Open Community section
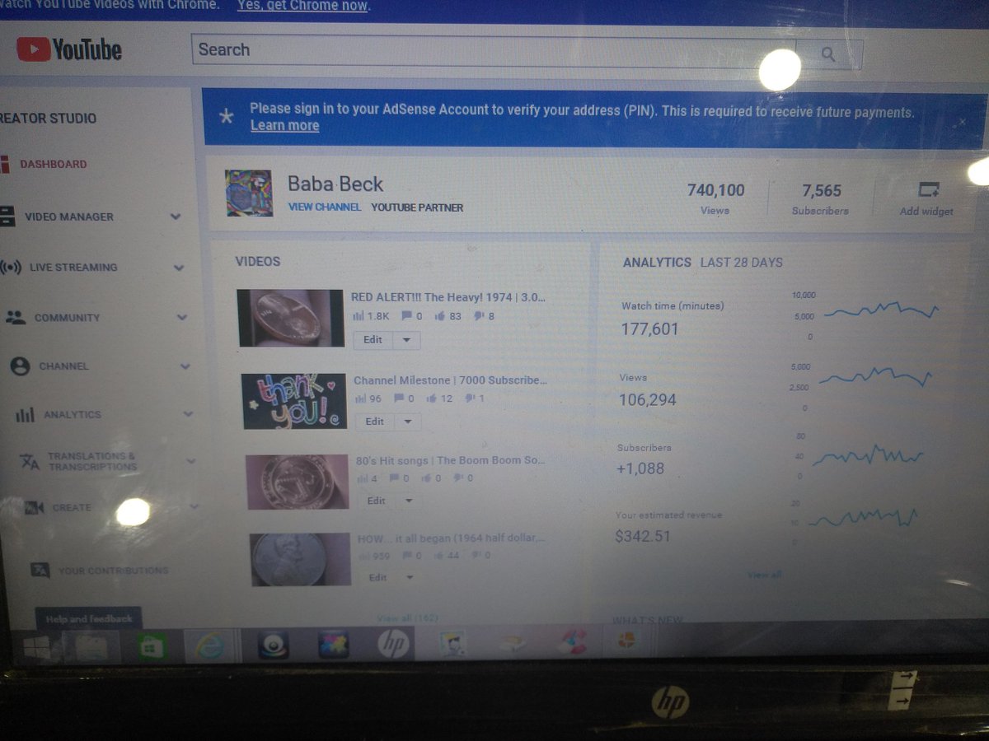Viewport: 989px width, 741px height. tap(67, 318)
